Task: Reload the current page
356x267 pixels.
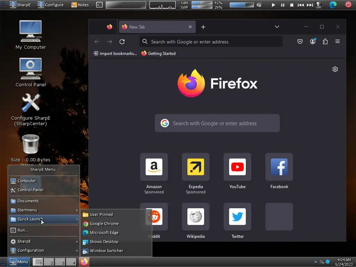Action: [122, 42]
